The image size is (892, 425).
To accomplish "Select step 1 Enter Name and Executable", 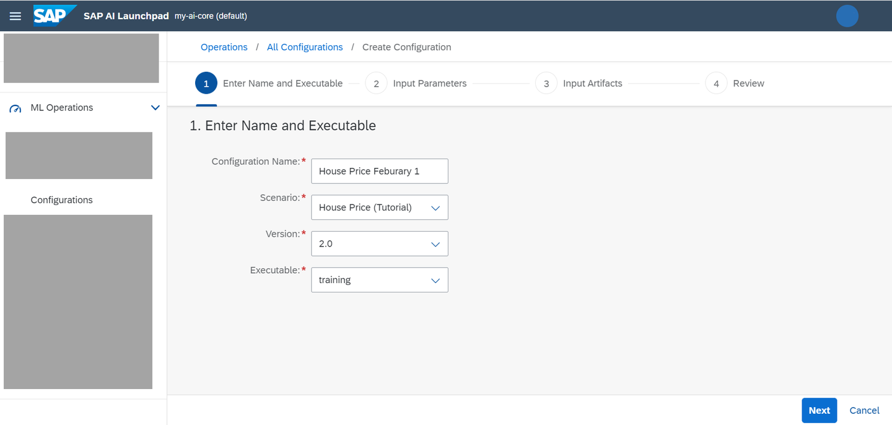I will point(269,84).
